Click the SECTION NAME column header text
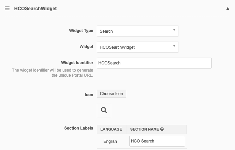Image resolution: width=235 pixels, height=150 pixels. [144, 130]
